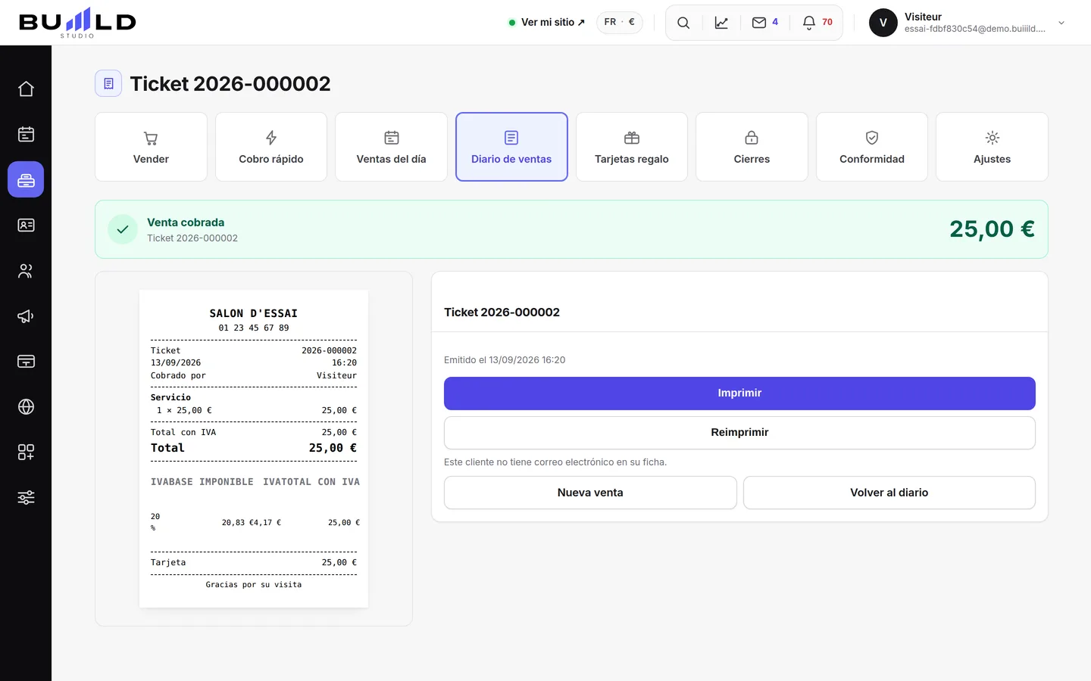The height and width of the screenshot is (681, 1091).
Task: Open the Tarjetas regalo tab
Action: (632, 147)
